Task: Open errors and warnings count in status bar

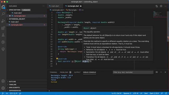Action: (13, 93)
